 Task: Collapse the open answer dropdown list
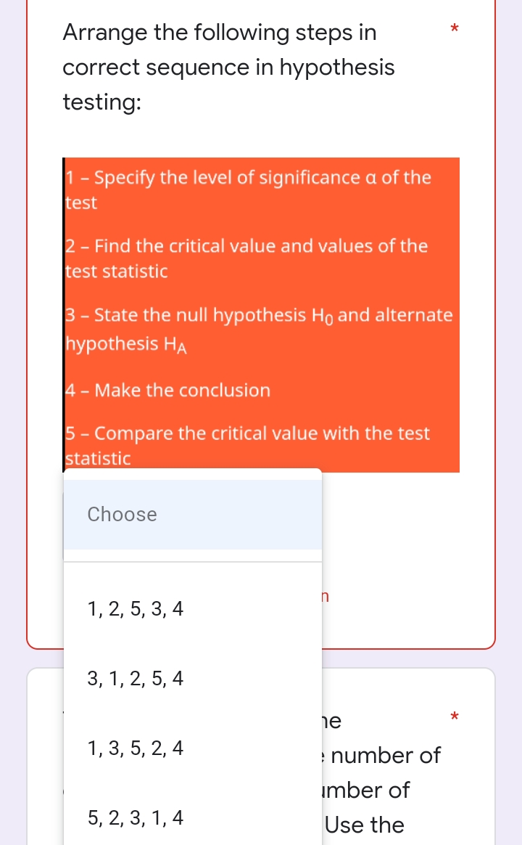pyautogui.click(x=192, y=514)
